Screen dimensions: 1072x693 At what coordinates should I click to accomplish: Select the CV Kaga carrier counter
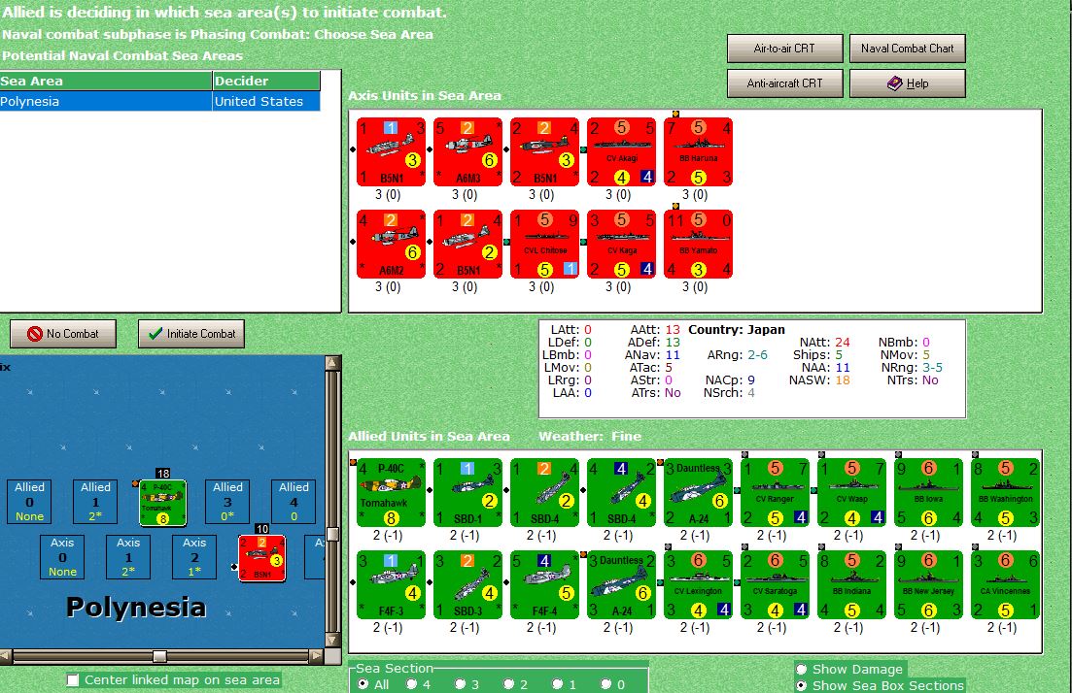621,244
